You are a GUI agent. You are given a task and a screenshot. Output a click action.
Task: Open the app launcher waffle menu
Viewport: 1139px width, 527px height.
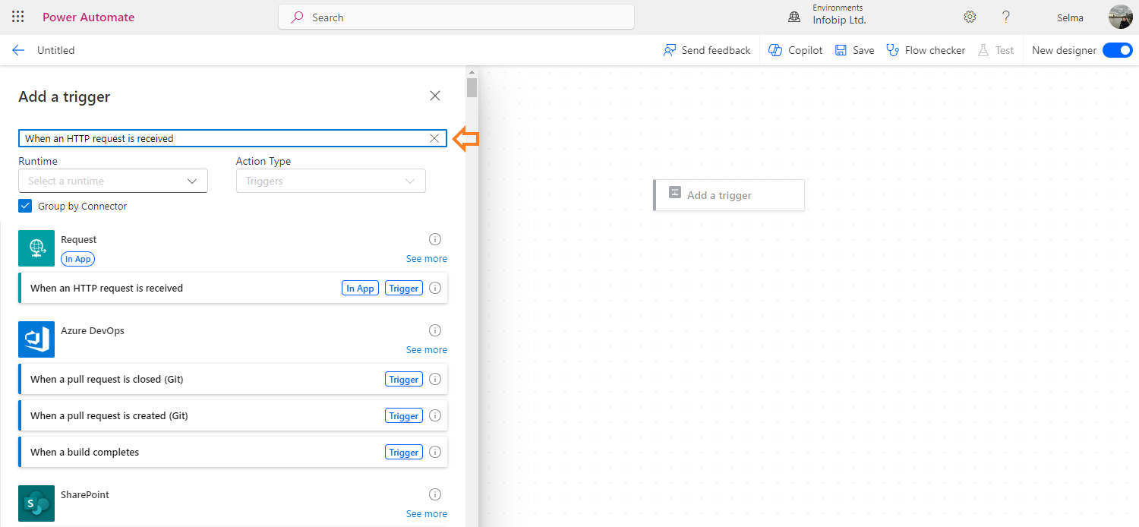coord(17,16)
